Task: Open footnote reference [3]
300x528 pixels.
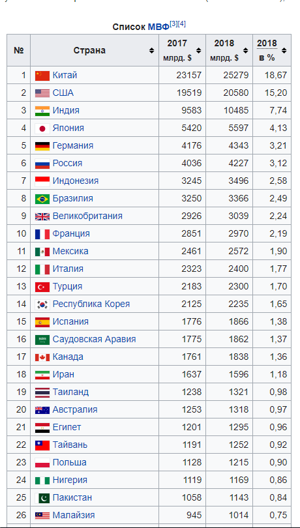Action: point(173,25)
